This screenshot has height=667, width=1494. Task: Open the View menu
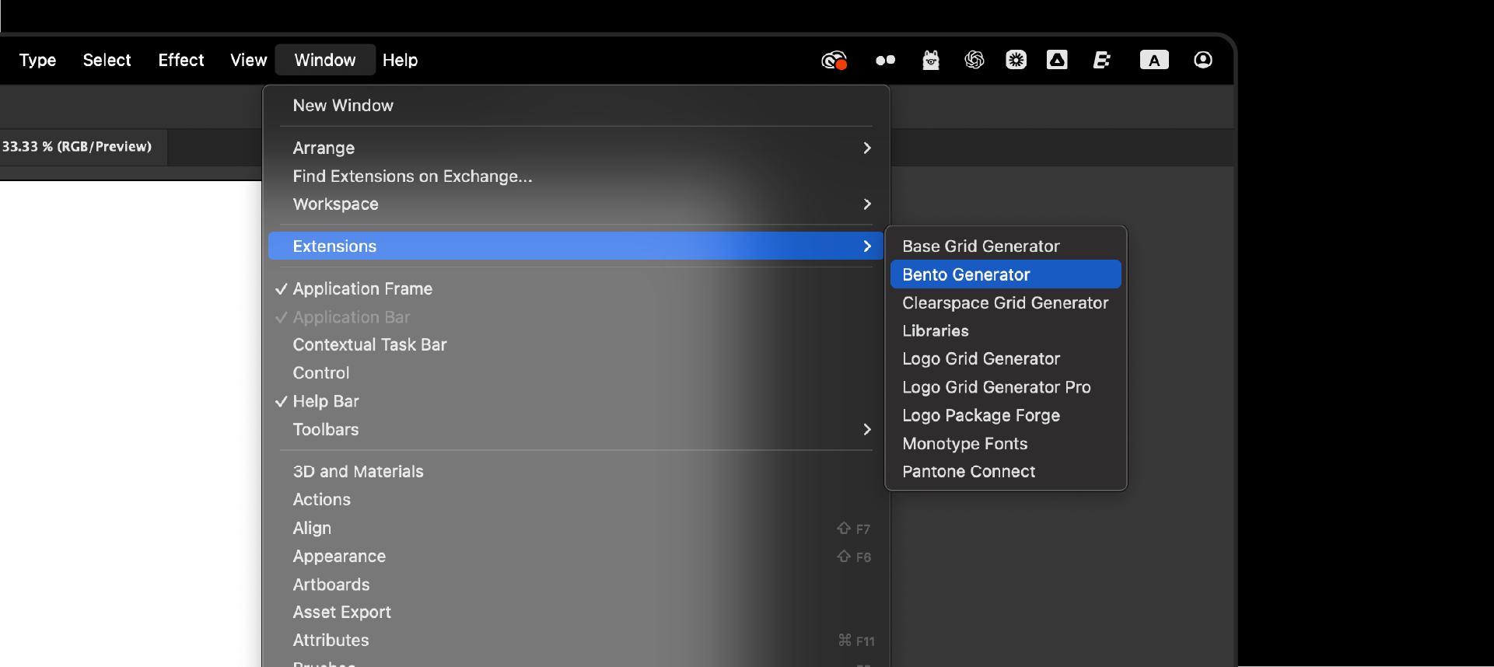[x=248, y=60]
